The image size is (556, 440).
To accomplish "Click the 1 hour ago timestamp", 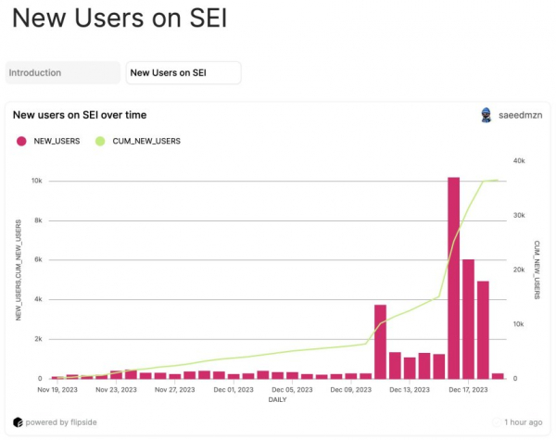I will 524,422.
